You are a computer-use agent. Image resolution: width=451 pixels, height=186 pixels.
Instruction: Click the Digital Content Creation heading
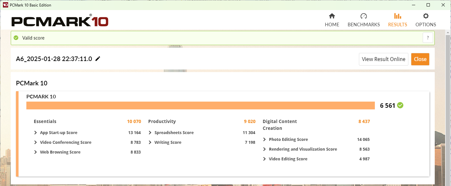[x=280, y=125]
